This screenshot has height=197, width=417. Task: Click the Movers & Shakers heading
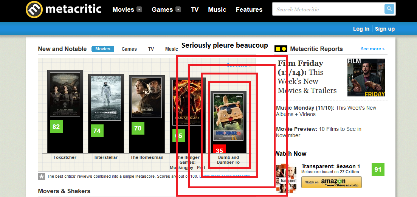(64, 191)
